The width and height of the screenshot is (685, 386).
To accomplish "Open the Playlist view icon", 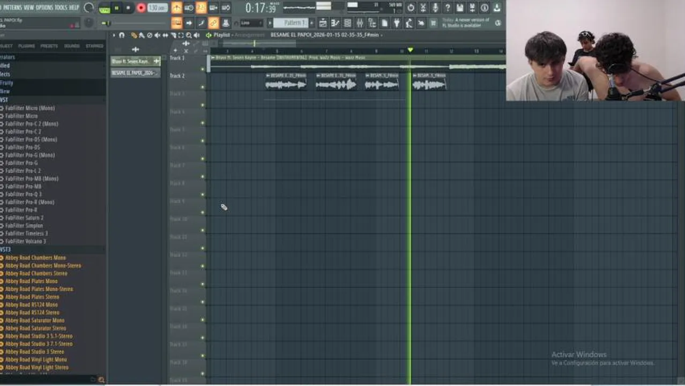I will pos(323,23).
